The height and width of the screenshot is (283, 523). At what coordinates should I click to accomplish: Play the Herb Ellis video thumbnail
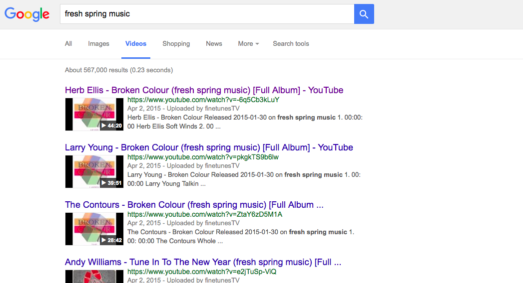(x=94, y=115)
